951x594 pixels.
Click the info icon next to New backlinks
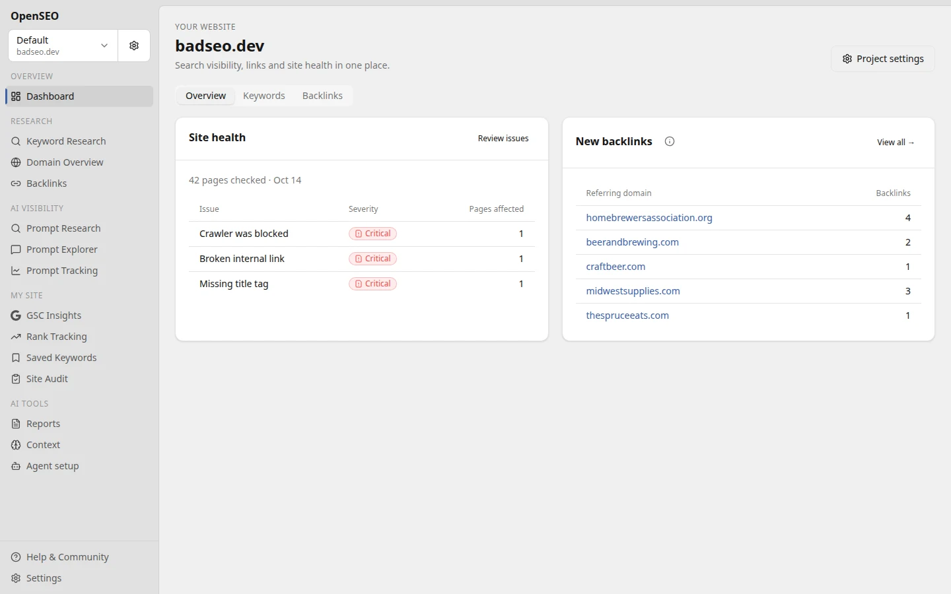pos(670,141)
